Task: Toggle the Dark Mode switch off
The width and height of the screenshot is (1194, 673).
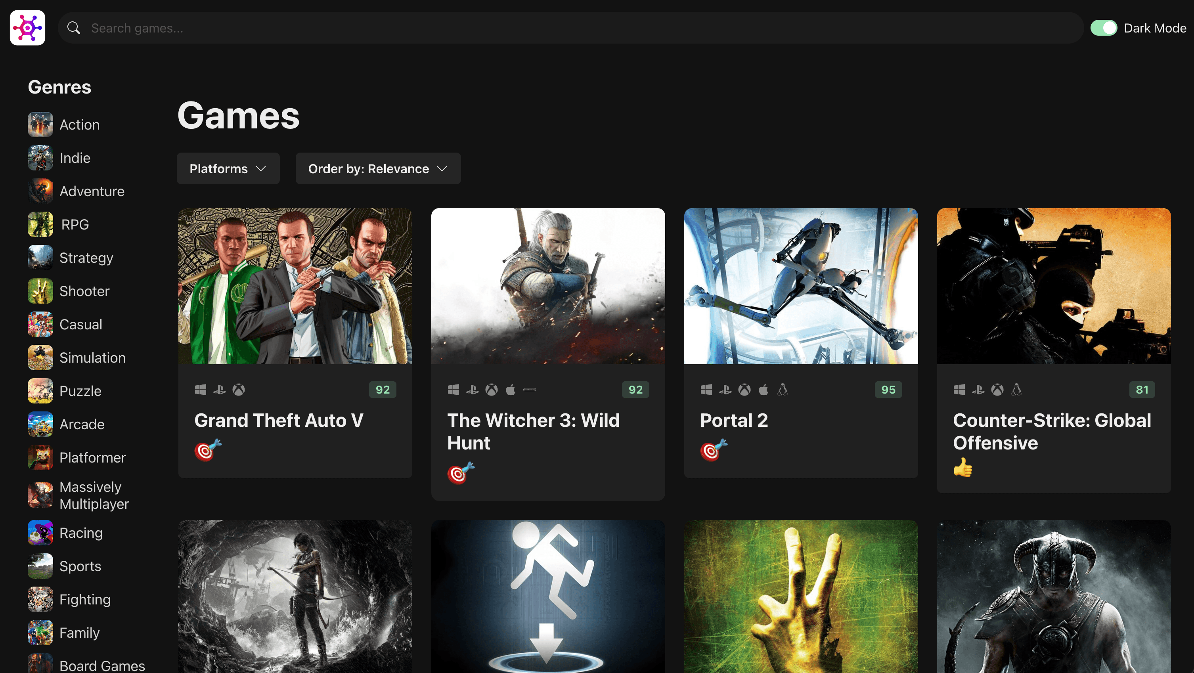Action: 1104,28
